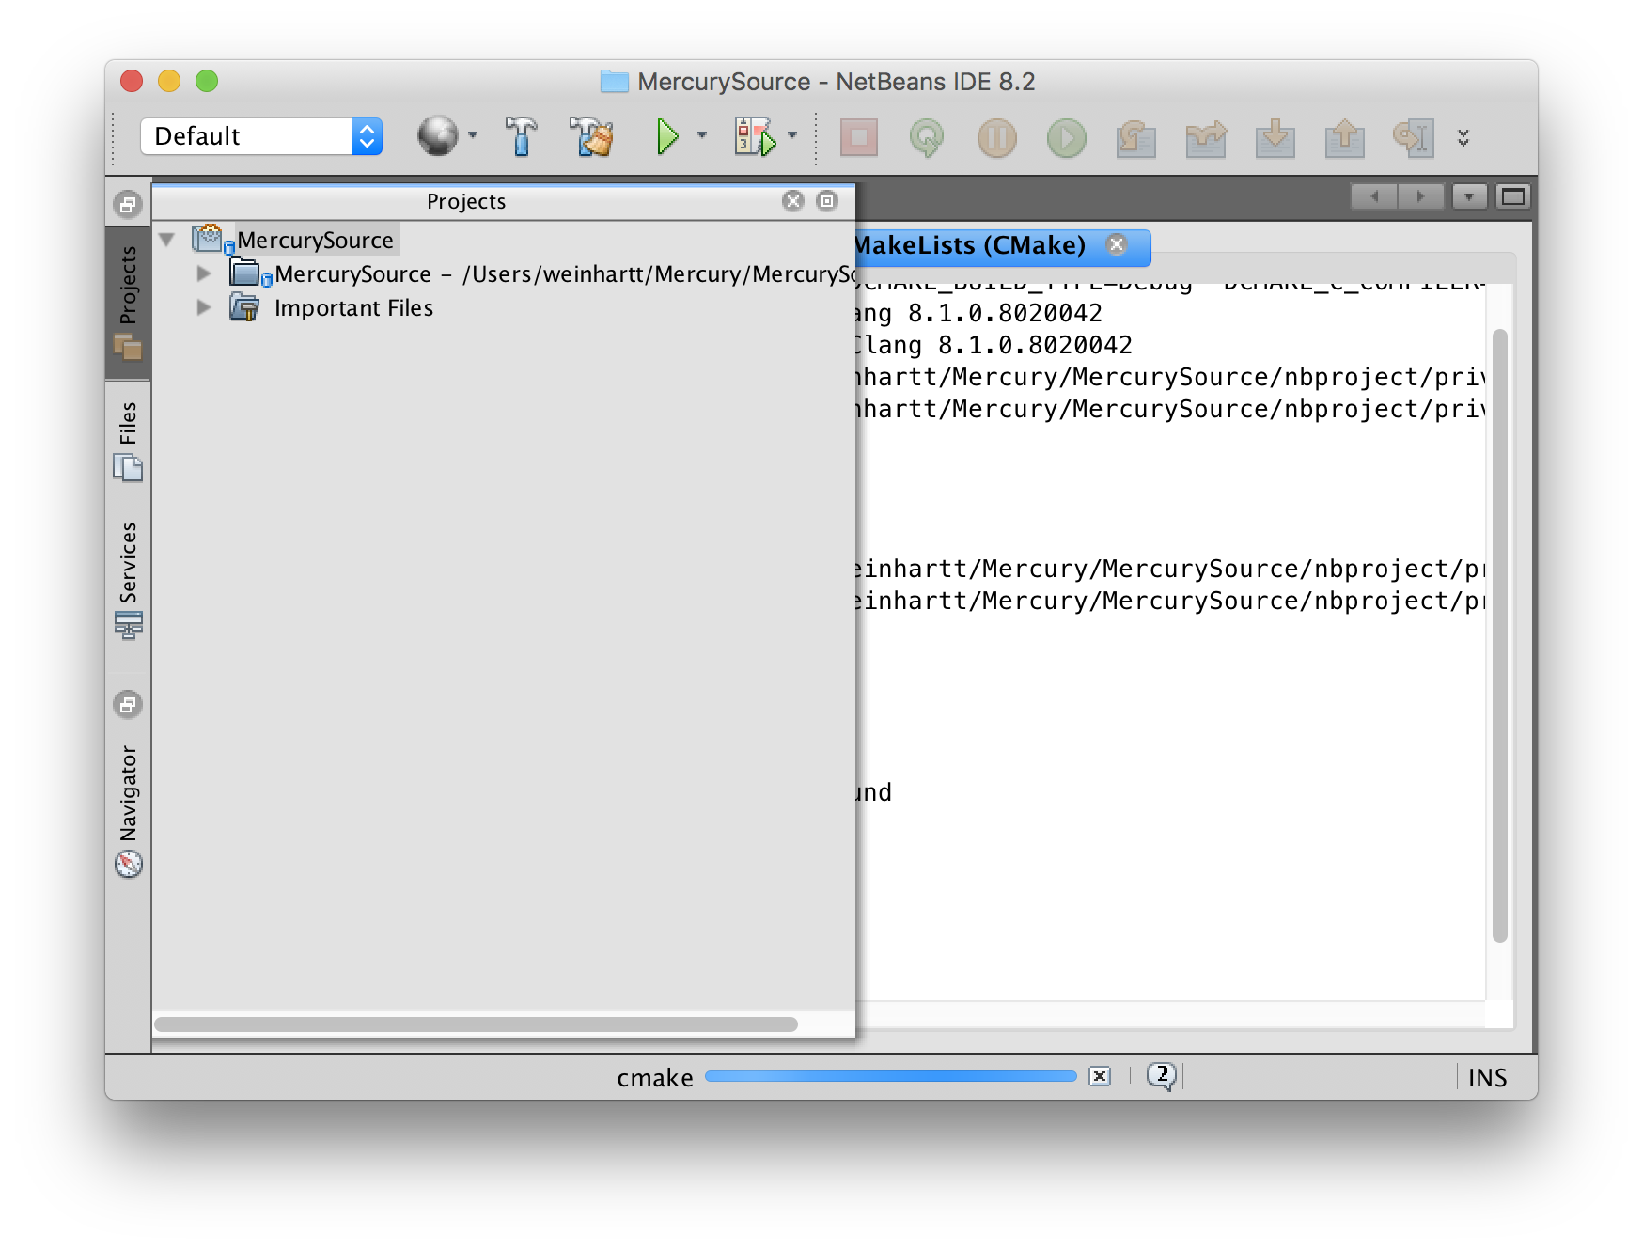Open the Debug Project dropdown arrow

792,136
